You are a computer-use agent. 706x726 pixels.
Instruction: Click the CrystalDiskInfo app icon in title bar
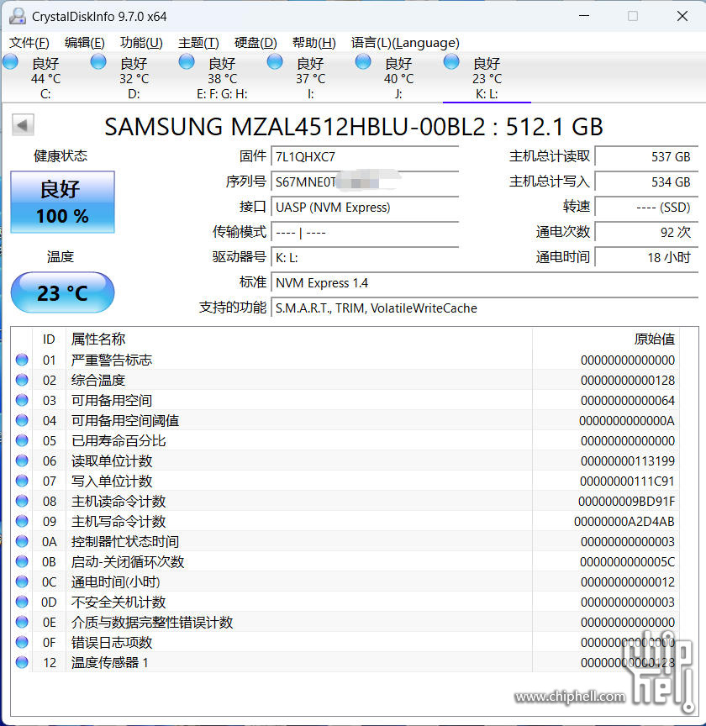[17, 16]
